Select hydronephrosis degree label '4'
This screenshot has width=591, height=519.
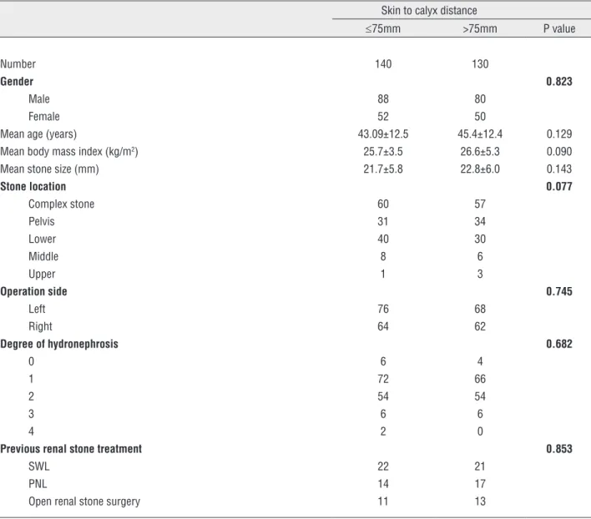point(31,431)
